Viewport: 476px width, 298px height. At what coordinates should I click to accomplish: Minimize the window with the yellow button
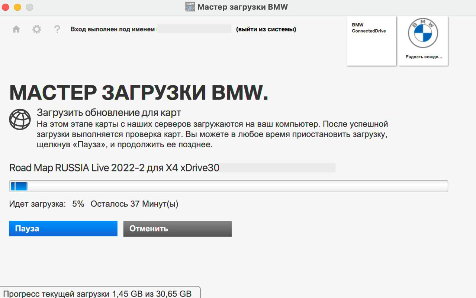pyautogui.click(x=17, y=7)
